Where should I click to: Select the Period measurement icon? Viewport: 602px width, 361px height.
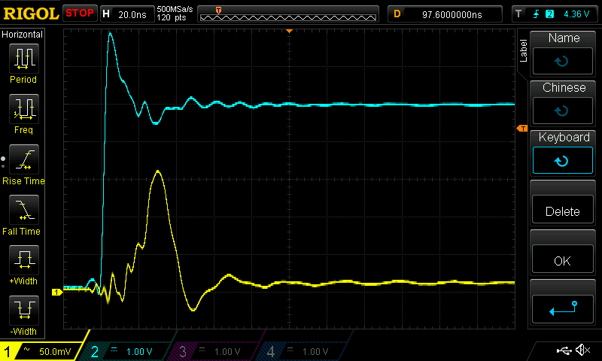coord(24,59)
